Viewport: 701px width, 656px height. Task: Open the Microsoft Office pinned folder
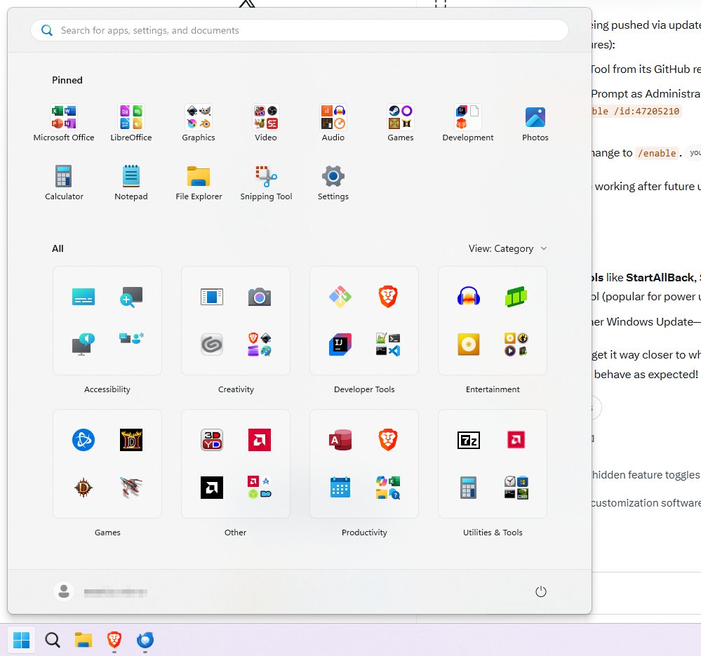point(63,123)
